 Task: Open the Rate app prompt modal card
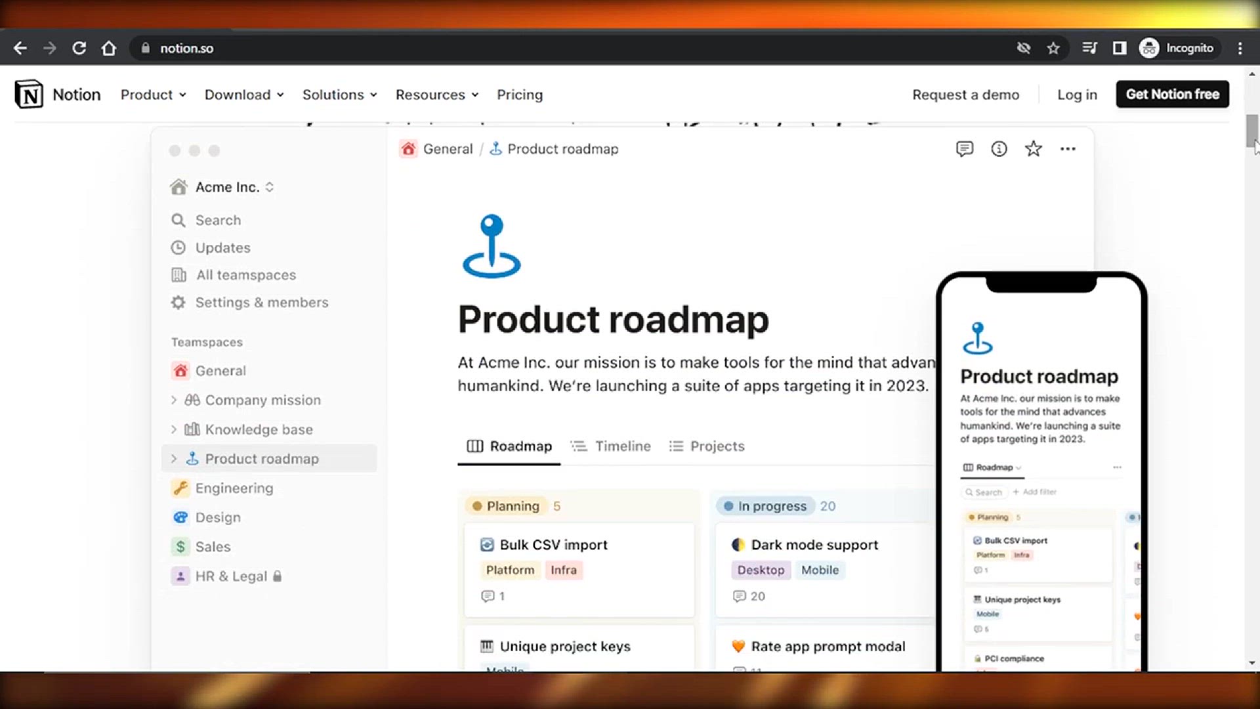pos(826,647)
